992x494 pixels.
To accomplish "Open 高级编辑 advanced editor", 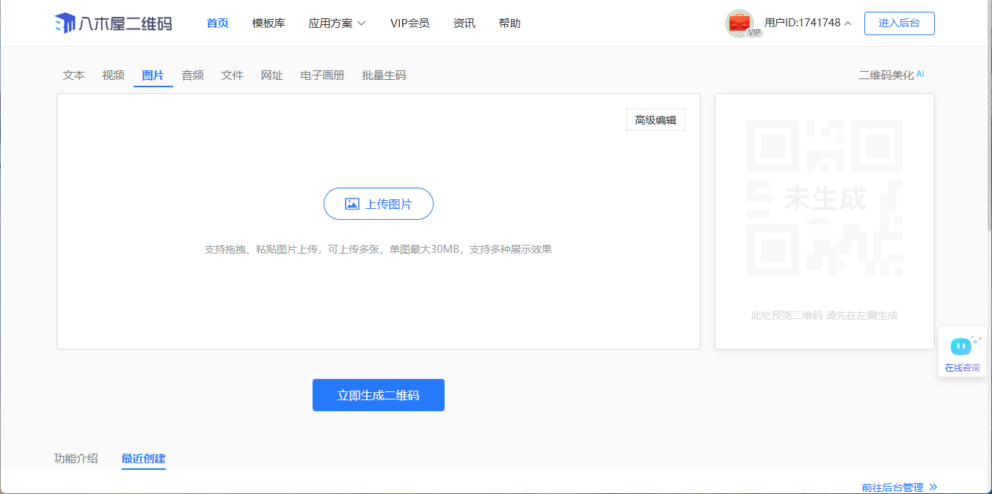I will pos(655,120).
